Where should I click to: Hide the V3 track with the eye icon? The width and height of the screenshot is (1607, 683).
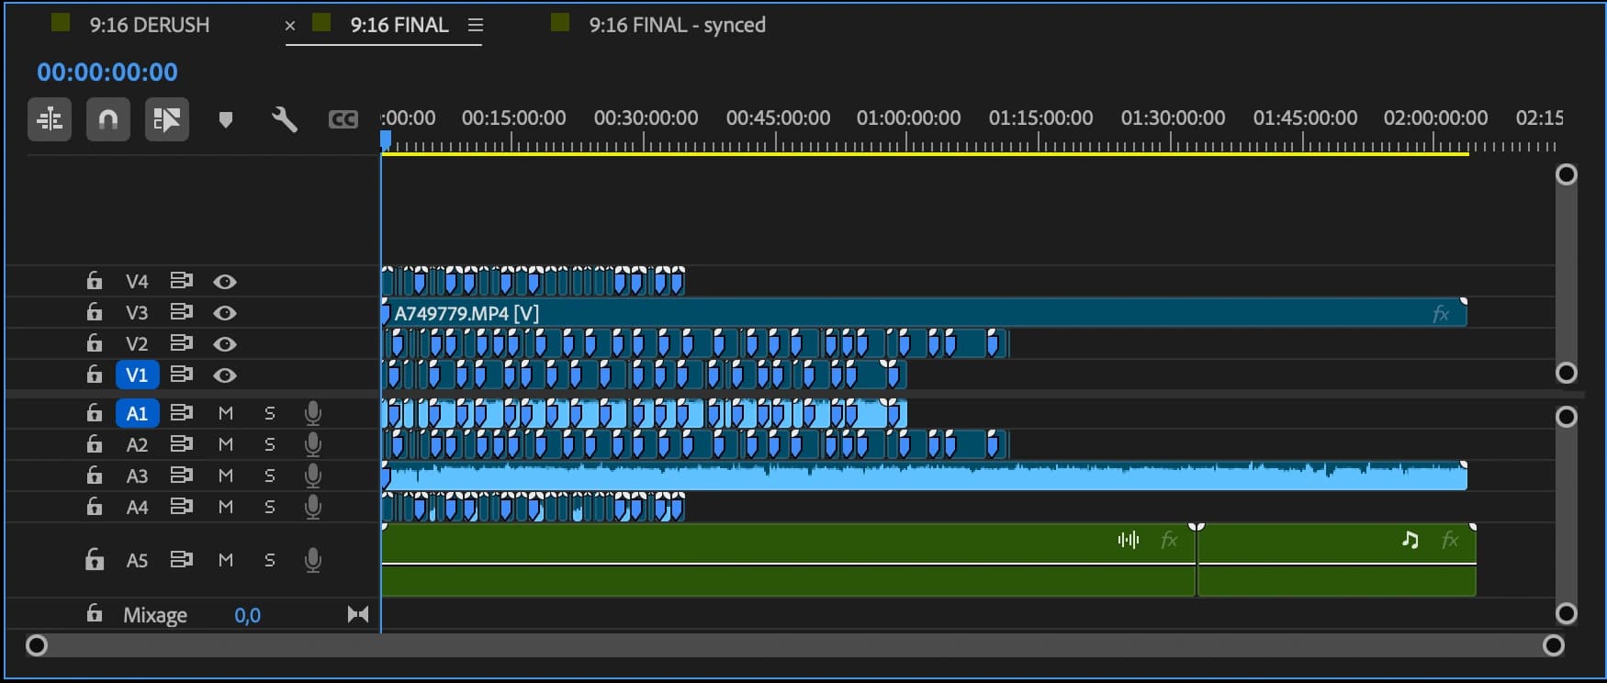[225, 313]
